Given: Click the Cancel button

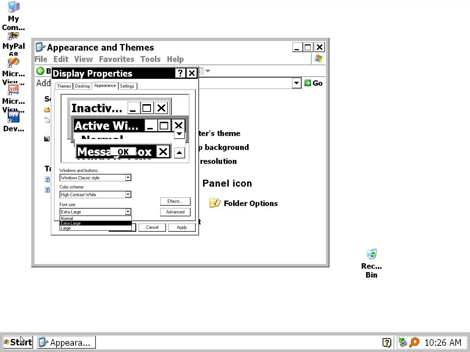Looking at the screenshot, I should [x=152, y=227].
